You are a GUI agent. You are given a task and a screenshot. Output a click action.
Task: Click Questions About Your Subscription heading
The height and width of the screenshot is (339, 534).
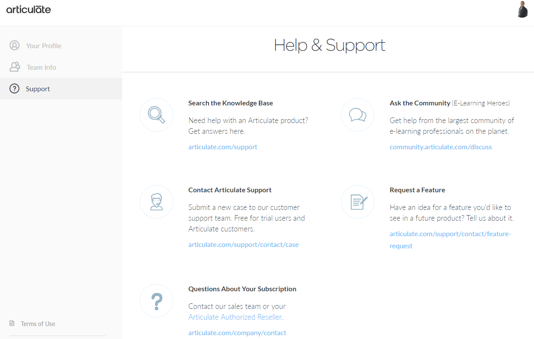pos(242,289)
